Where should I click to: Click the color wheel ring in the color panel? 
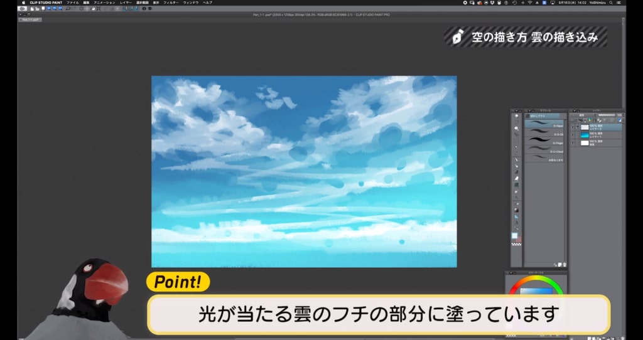tap(537, 279)
